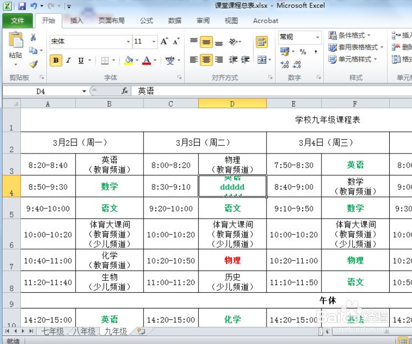
Task: Switch to the 七年级 sheet tab
Action: pos(52,332)
